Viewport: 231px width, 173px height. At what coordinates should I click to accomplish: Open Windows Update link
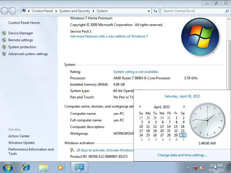click(x=21, y=142)
